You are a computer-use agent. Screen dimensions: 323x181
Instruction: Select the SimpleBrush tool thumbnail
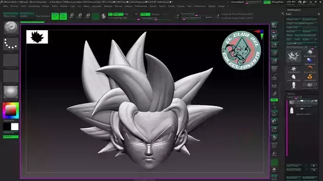(x=310, y=77)
